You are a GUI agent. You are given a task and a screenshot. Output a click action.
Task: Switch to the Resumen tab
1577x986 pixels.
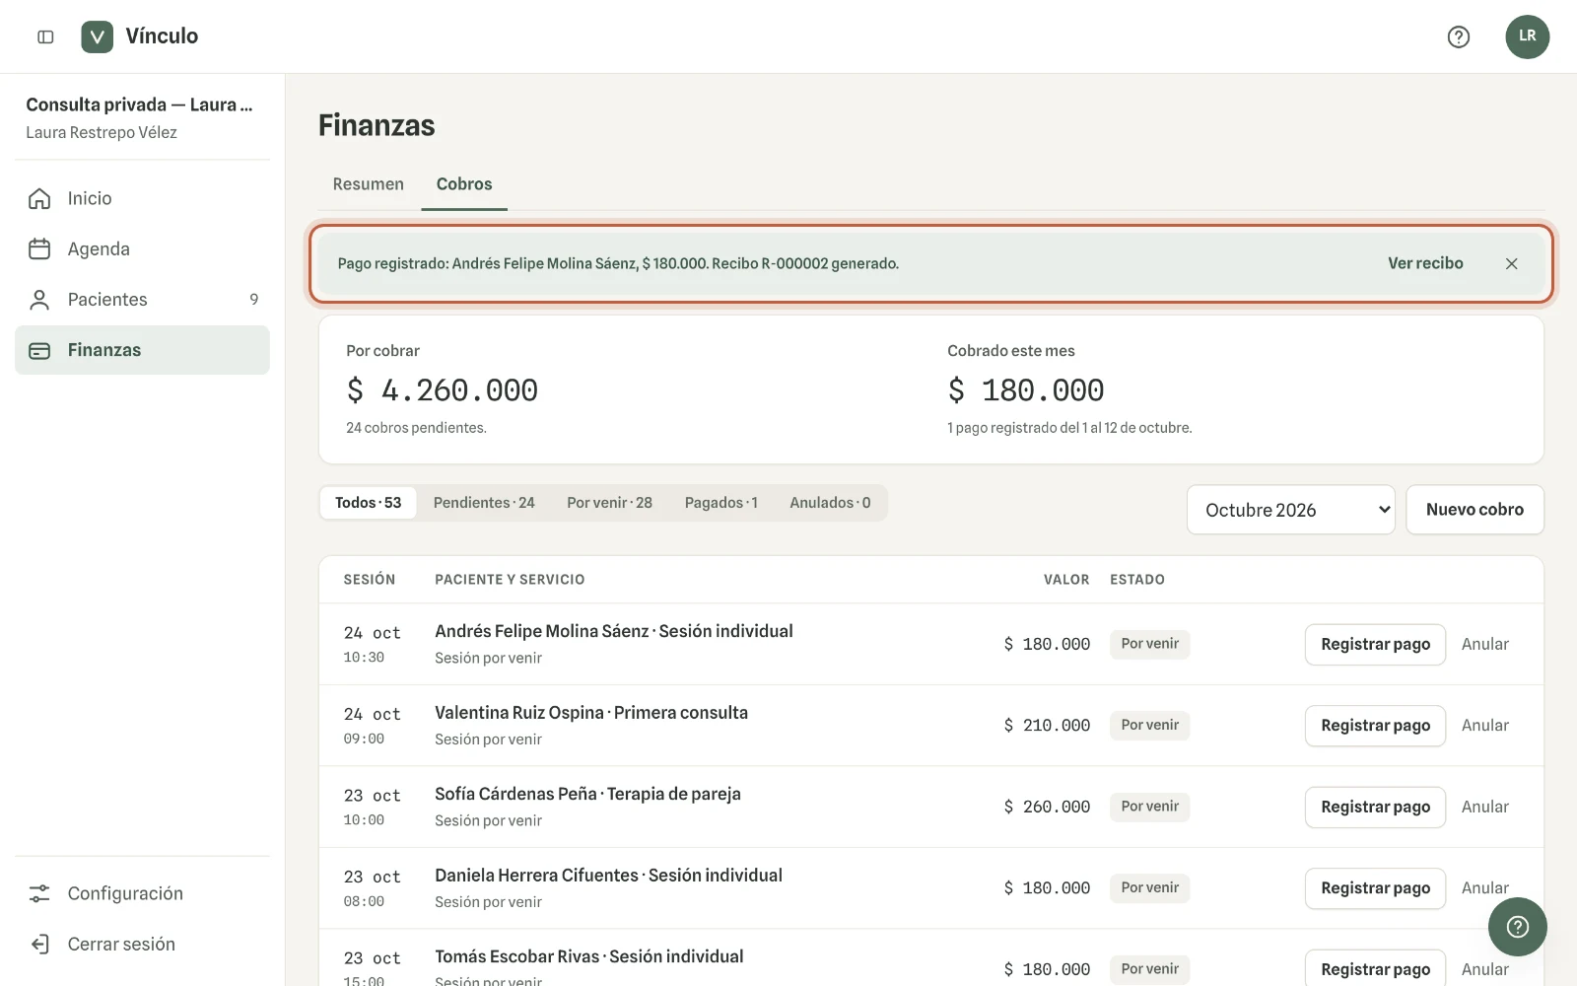click(x=368, y=184)
